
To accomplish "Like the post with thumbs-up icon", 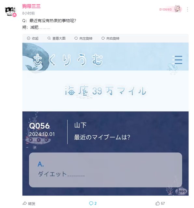I will tap(158, 203).
